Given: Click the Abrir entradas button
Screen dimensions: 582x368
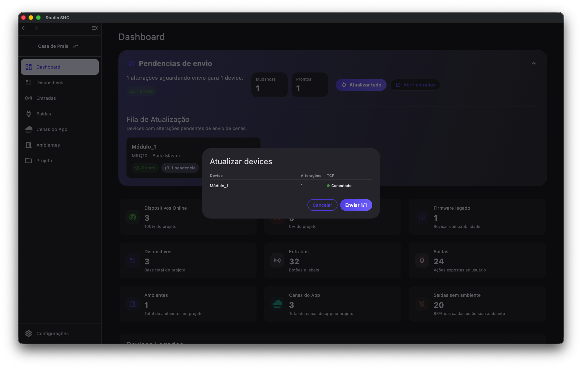Looking at the screenshot, I should [415, 85].
